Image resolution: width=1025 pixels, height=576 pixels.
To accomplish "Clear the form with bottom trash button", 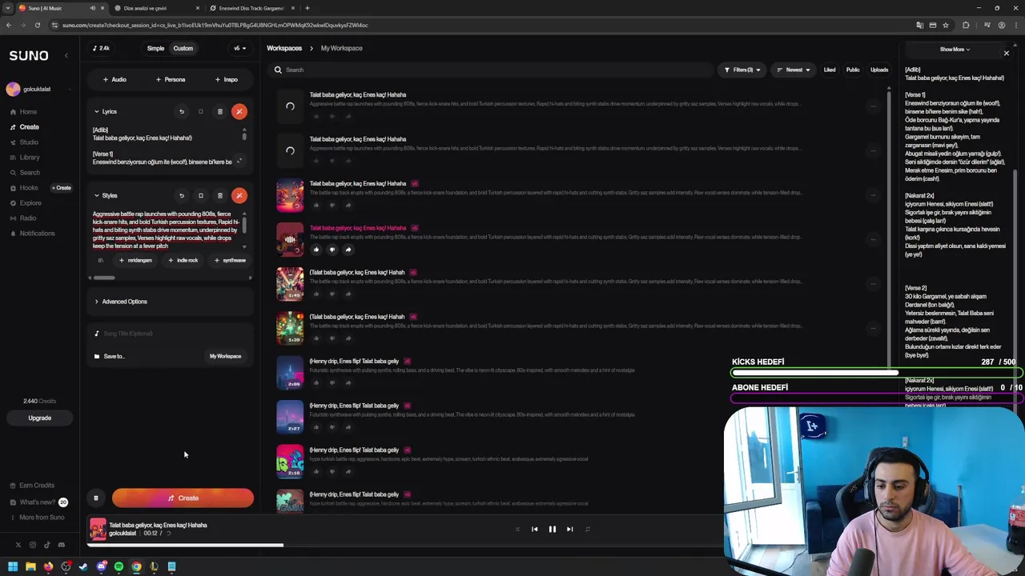I will pos(96,498).
